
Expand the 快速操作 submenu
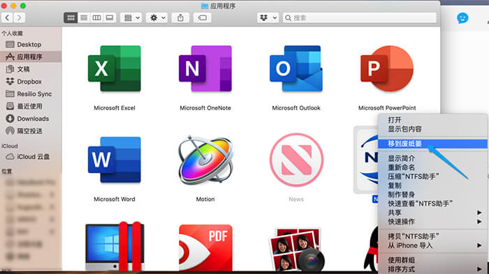coord(432,222)
